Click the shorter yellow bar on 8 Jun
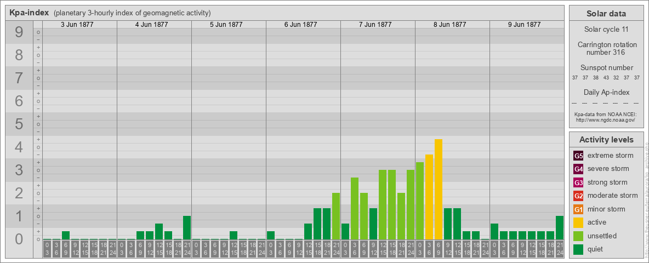This screenshot has height=263, width=649. click(429, 197)
